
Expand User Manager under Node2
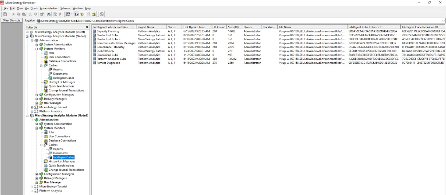point(37,182)
